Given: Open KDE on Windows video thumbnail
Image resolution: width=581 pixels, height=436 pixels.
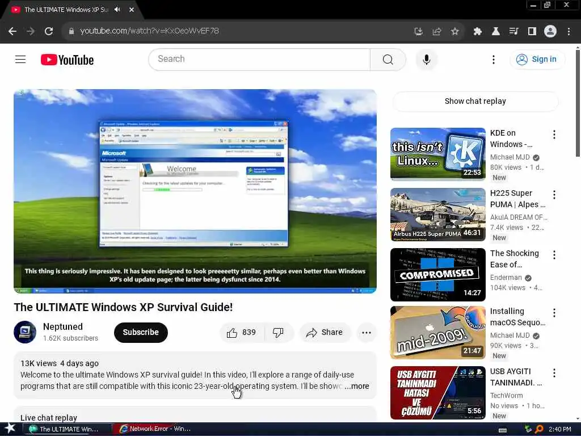Looking at the screenshot, I should point(437,154).
